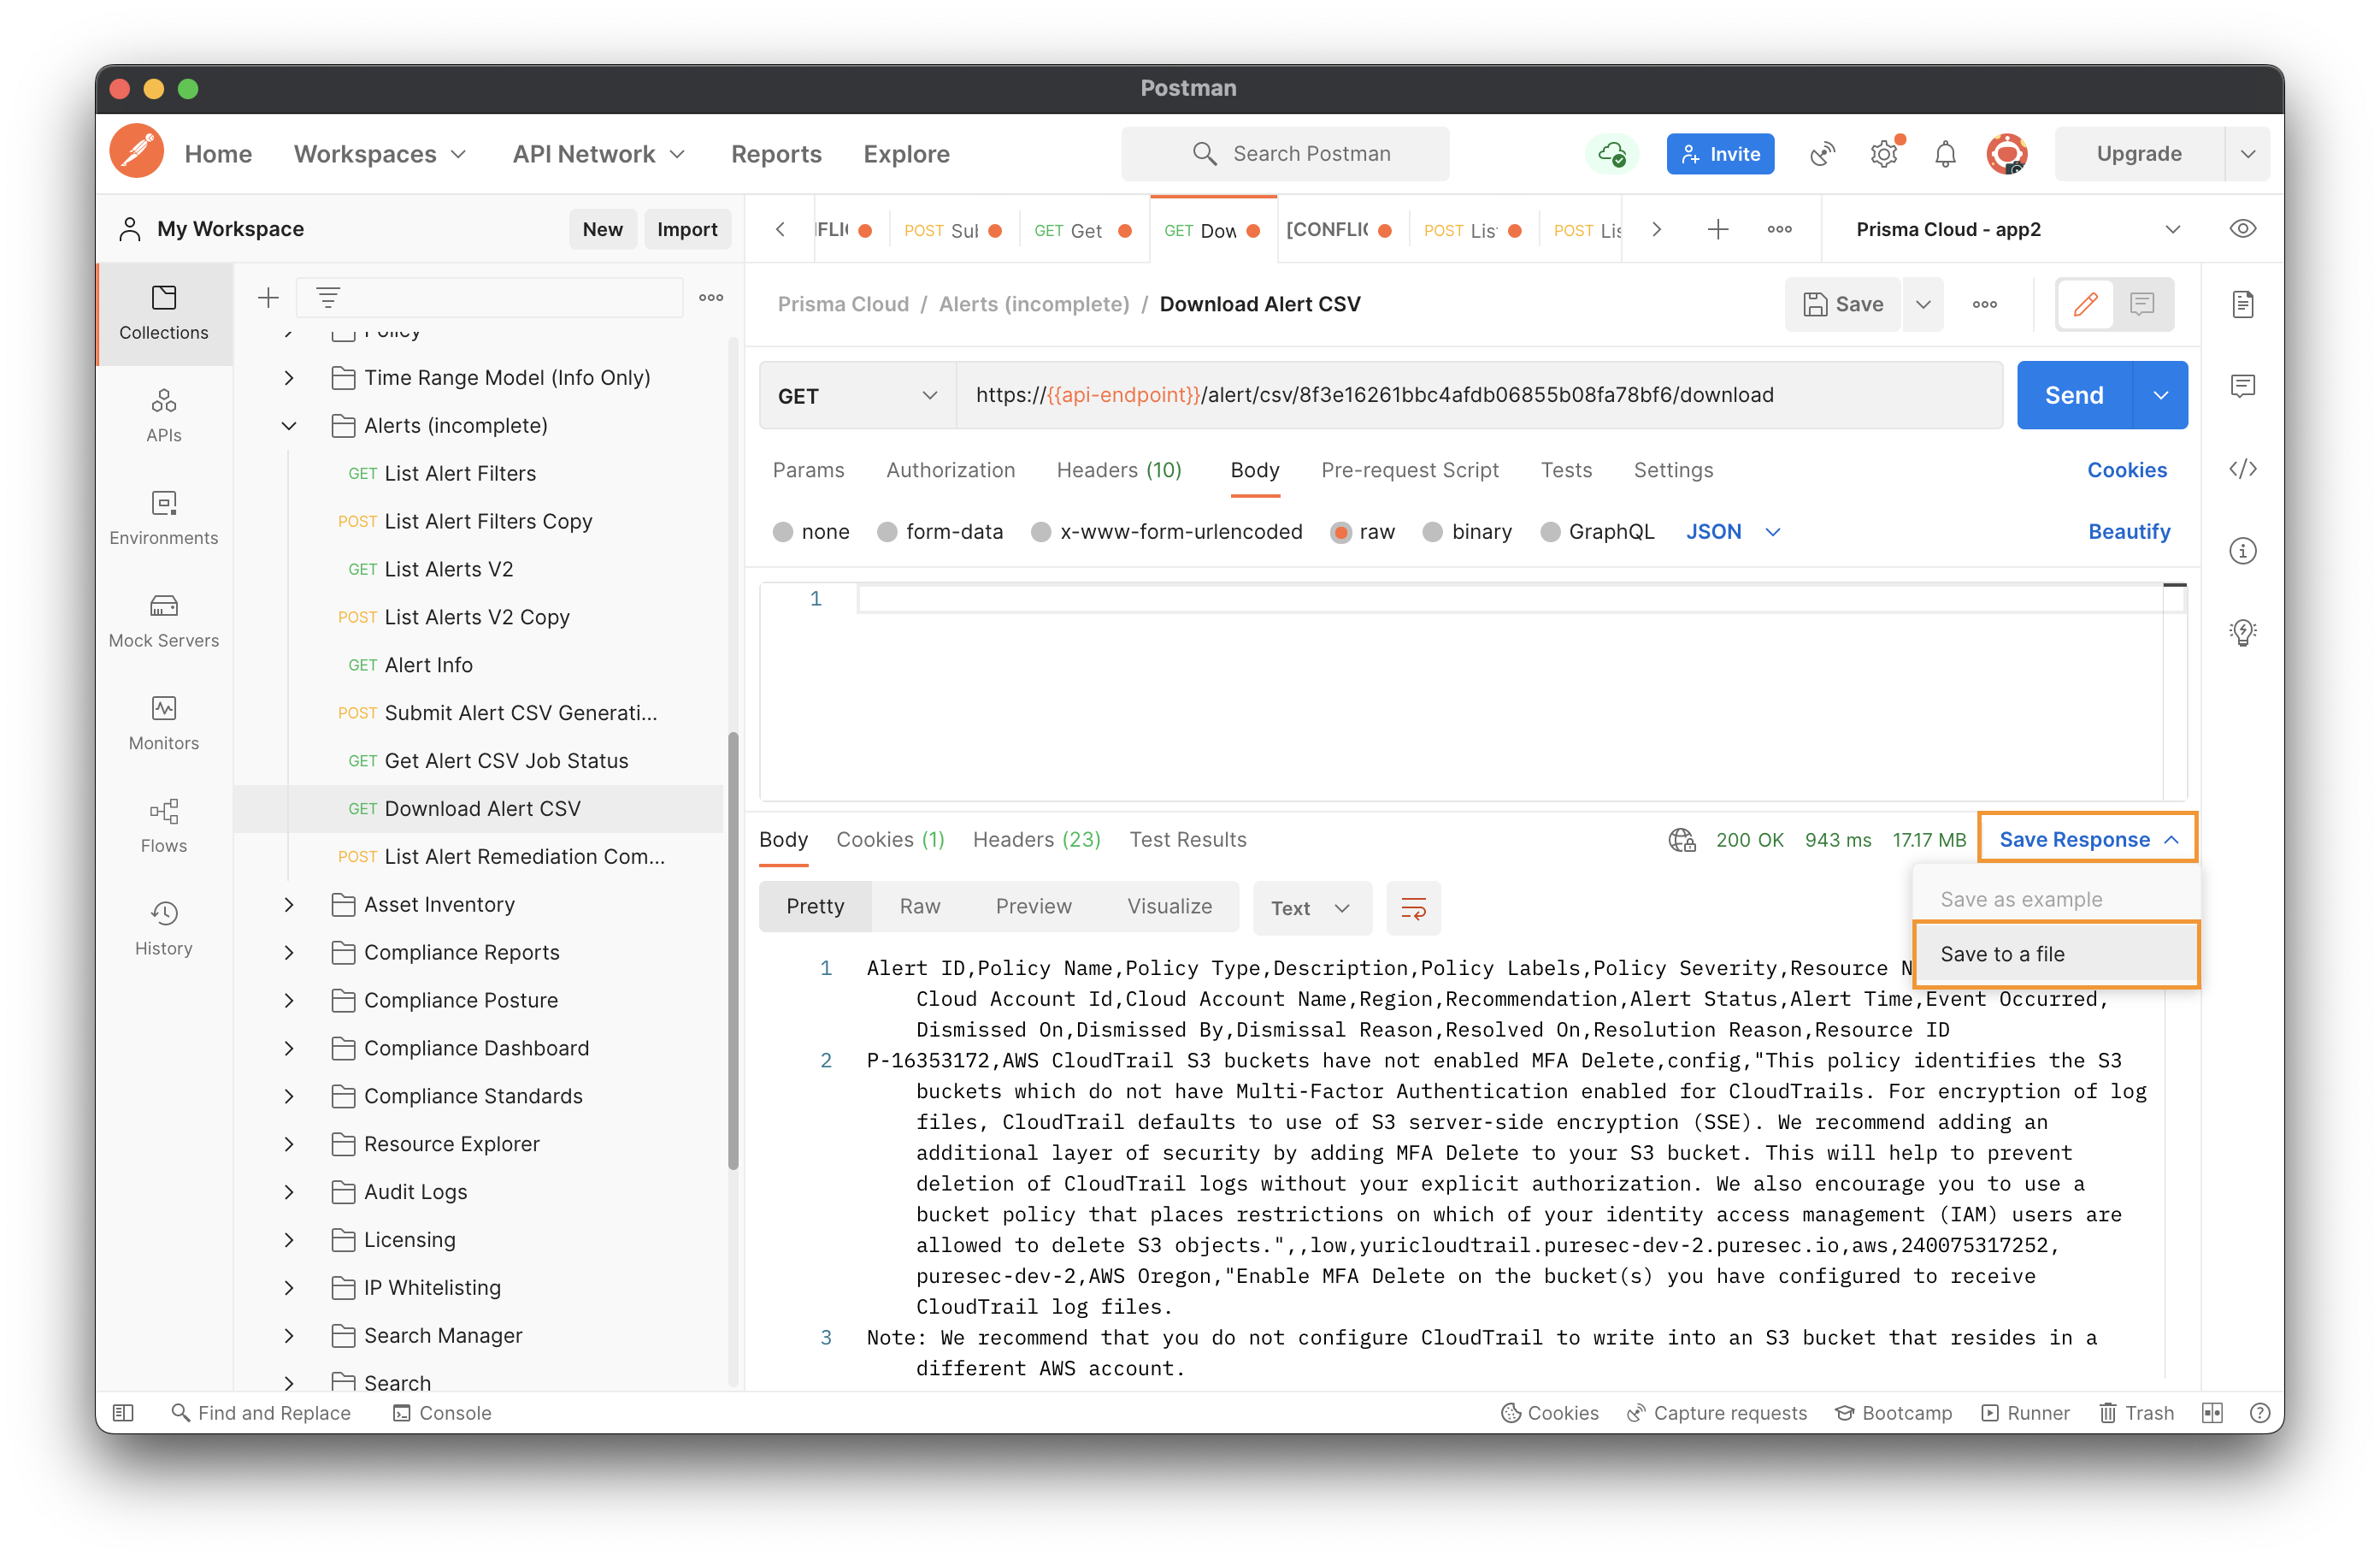Open the Mock Servers section
This screenshot has height=1560, width=2380.
163,620
